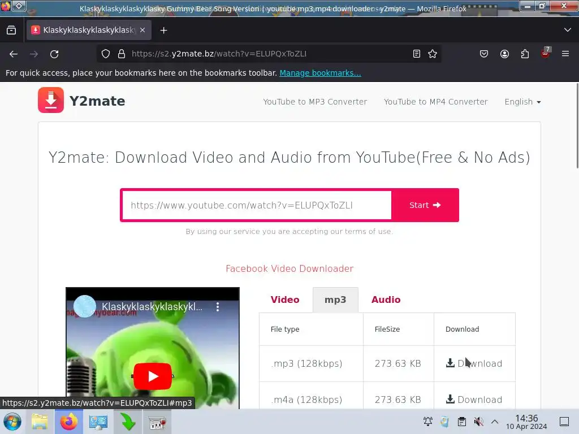Viewport: 579px width, 434px height.
Task: Open YouTube to MP3 Converter page
Action: (315, 102)
